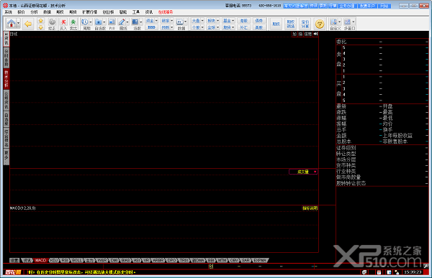Click the 期权筛选 toolbar button
Image resolution: width=432 pixels, height=278 pixels.
(290, 24)
